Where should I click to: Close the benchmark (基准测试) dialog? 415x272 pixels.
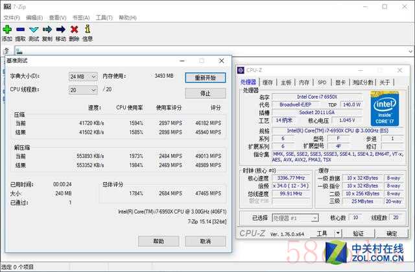tap(222, 61)
